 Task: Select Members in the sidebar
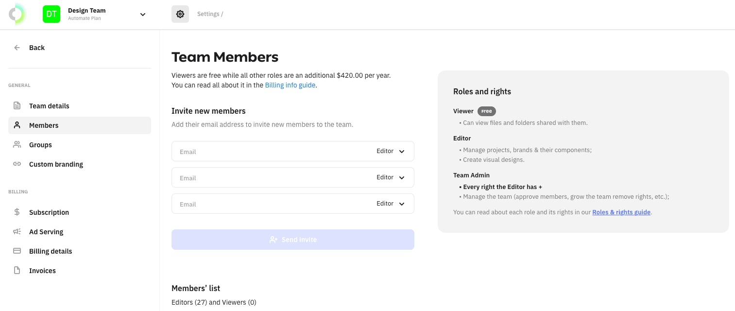(x=44, y=125)
